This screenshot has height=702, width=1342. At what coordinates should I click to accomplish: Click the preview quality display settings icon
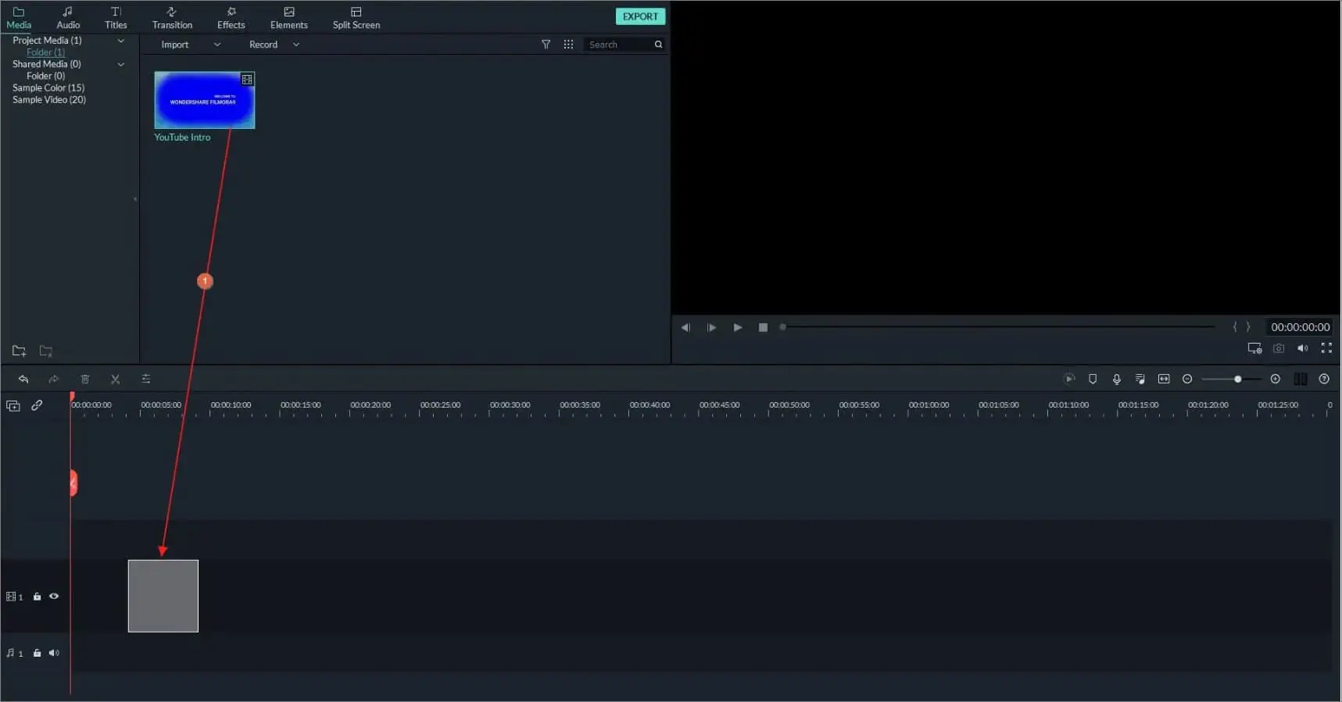click(1254, 348)
